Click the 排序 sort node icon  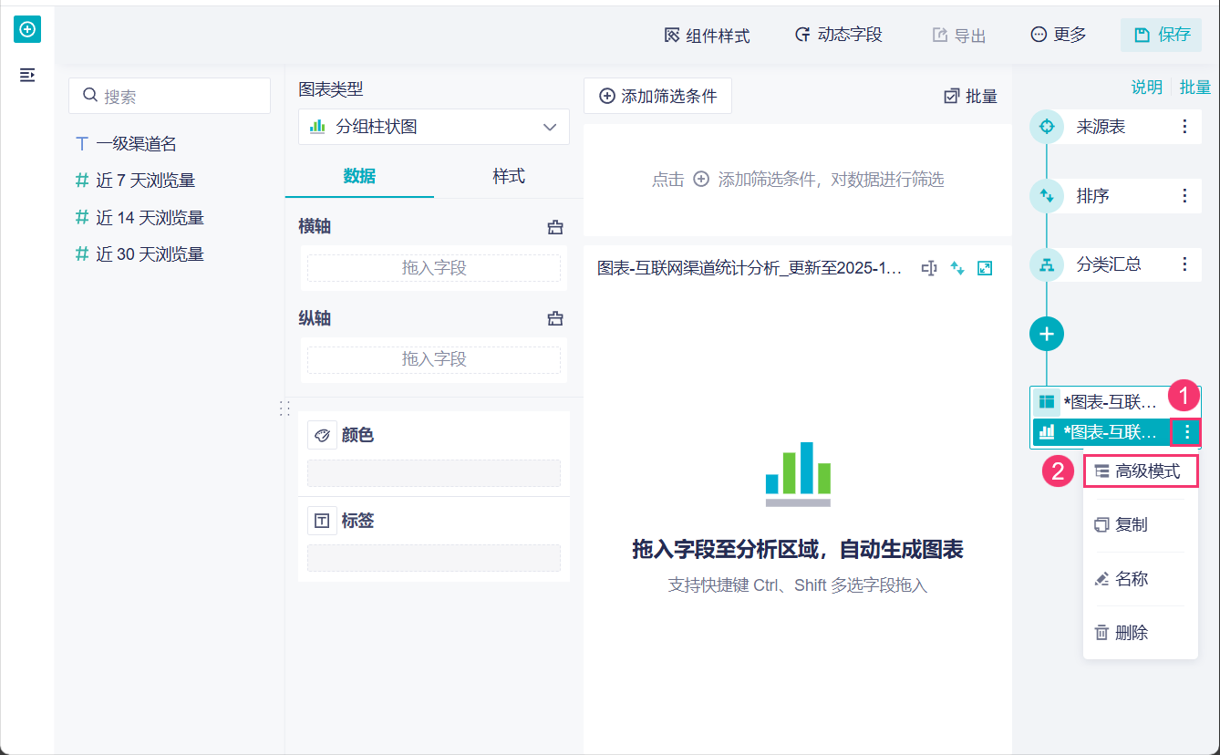pos(1046,195)
